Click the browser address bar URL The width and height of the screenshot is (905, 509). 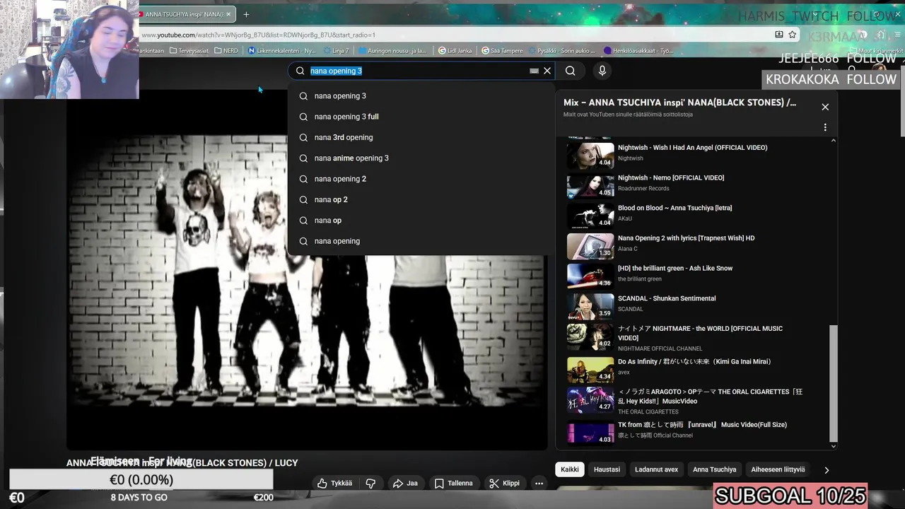coord(257,35)
